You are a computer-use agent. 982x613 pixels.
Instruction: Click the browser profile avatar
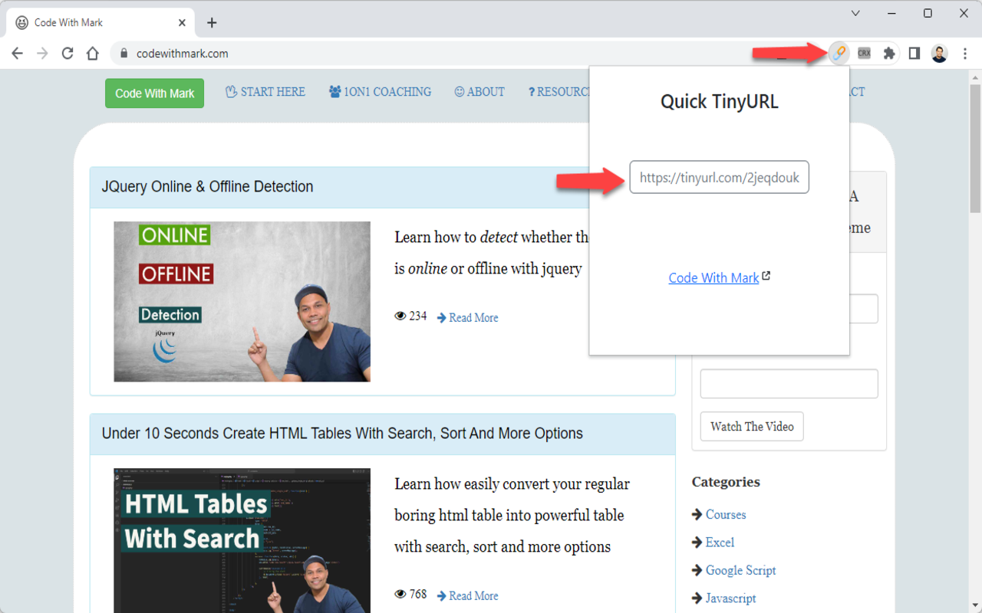click(939, 53)
